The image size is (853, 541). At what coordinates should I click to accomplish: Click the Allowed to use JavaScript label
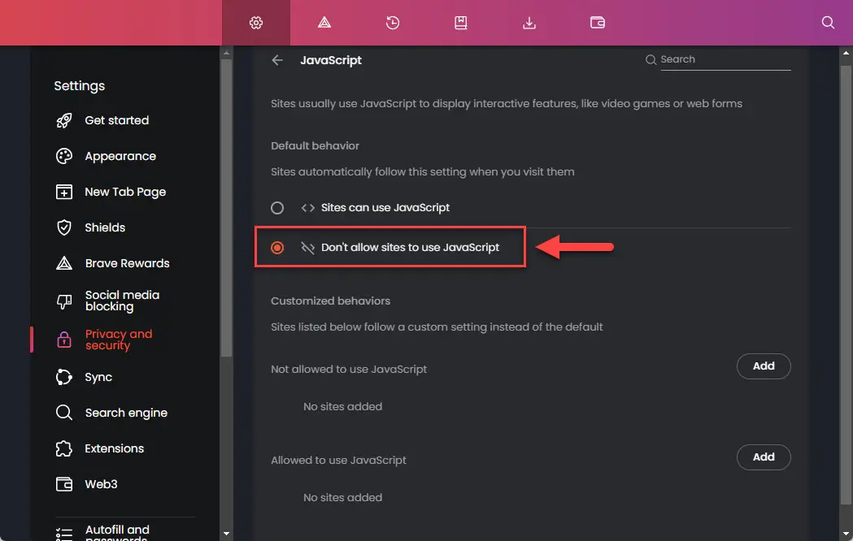(x=338, y=461)
